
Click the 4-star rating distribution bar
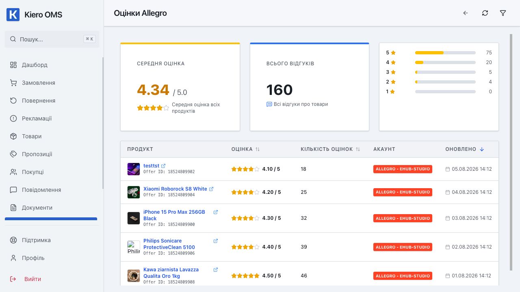(445, 62)
